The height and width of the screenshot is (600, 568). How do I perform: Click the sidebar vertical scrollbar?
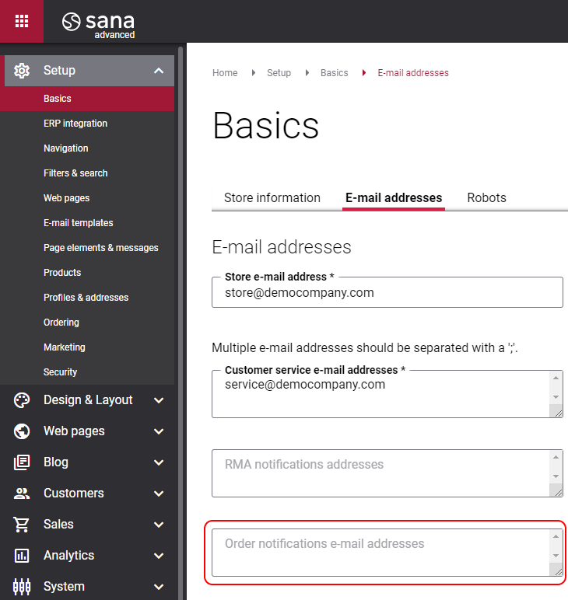click(x=181, y=322)
